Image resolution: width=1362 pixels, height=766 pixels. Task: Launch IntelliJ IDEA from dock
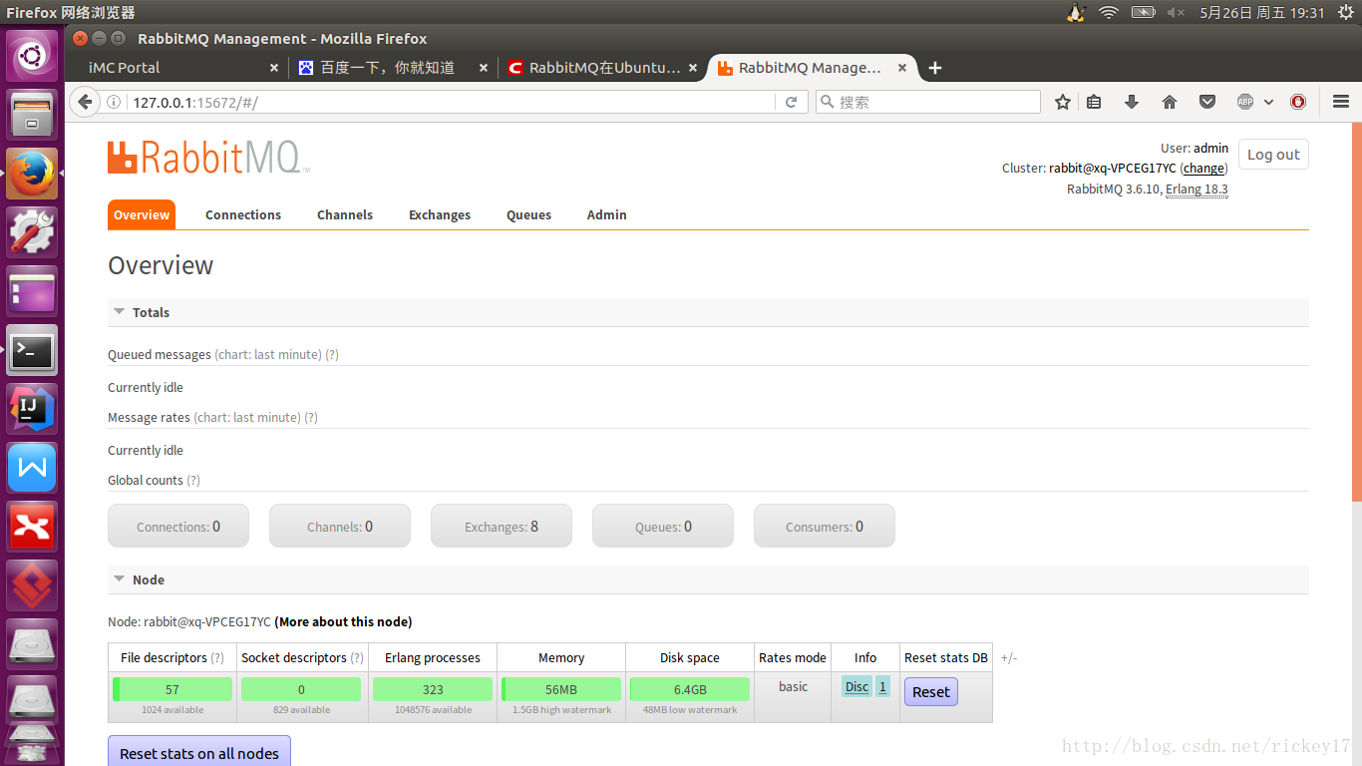tap(33, 409)
